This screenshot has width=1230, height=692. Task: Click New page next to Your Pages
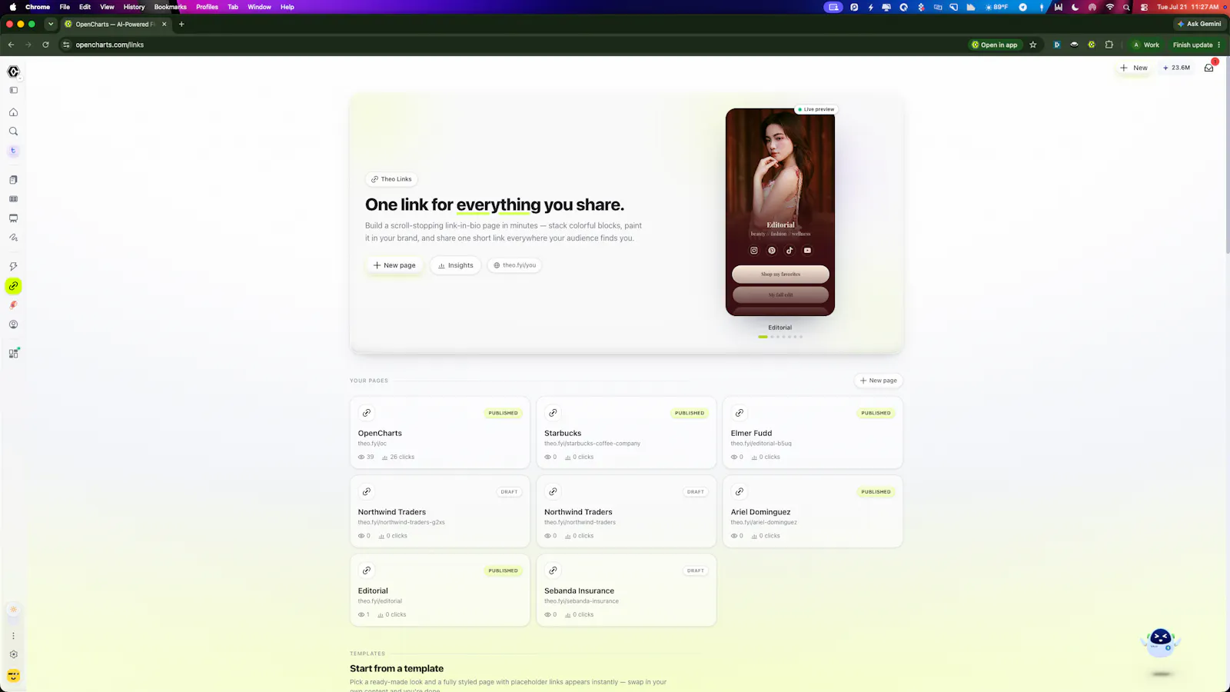coord(879,381)
